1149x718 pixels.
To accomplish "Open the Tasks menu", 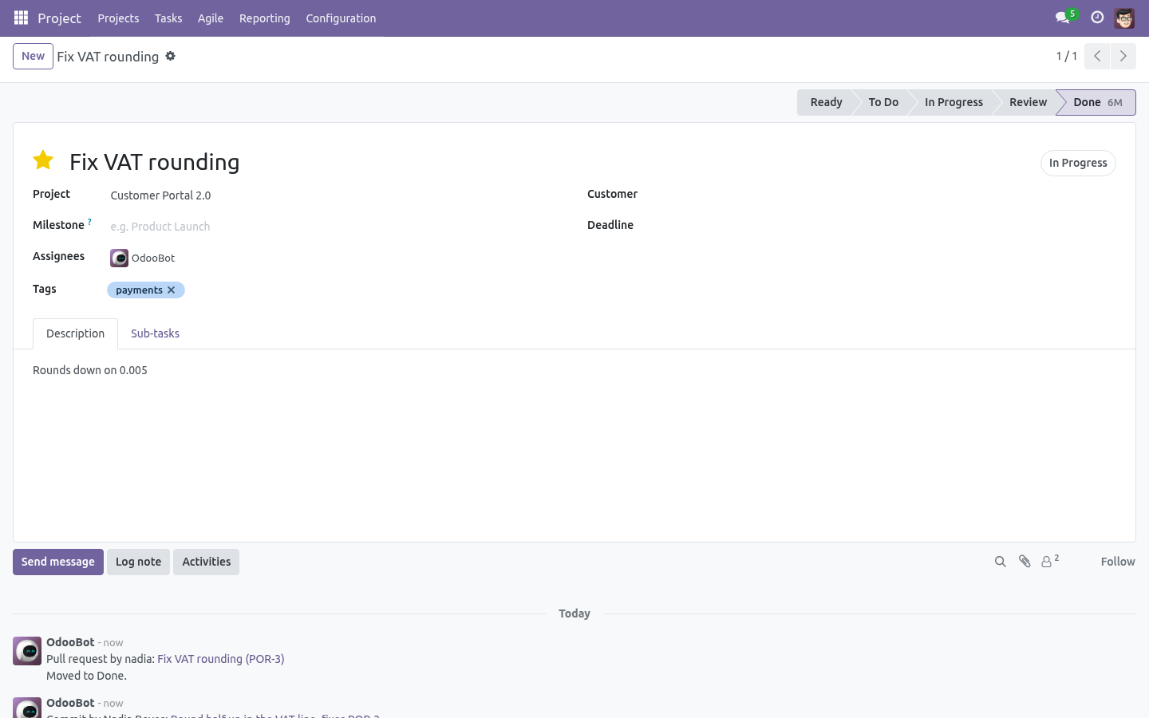I will [x=168, y=18].
